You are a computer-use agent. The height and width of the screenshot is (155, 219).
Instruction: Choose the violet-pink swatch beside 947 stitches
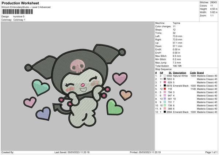(165, 95)
